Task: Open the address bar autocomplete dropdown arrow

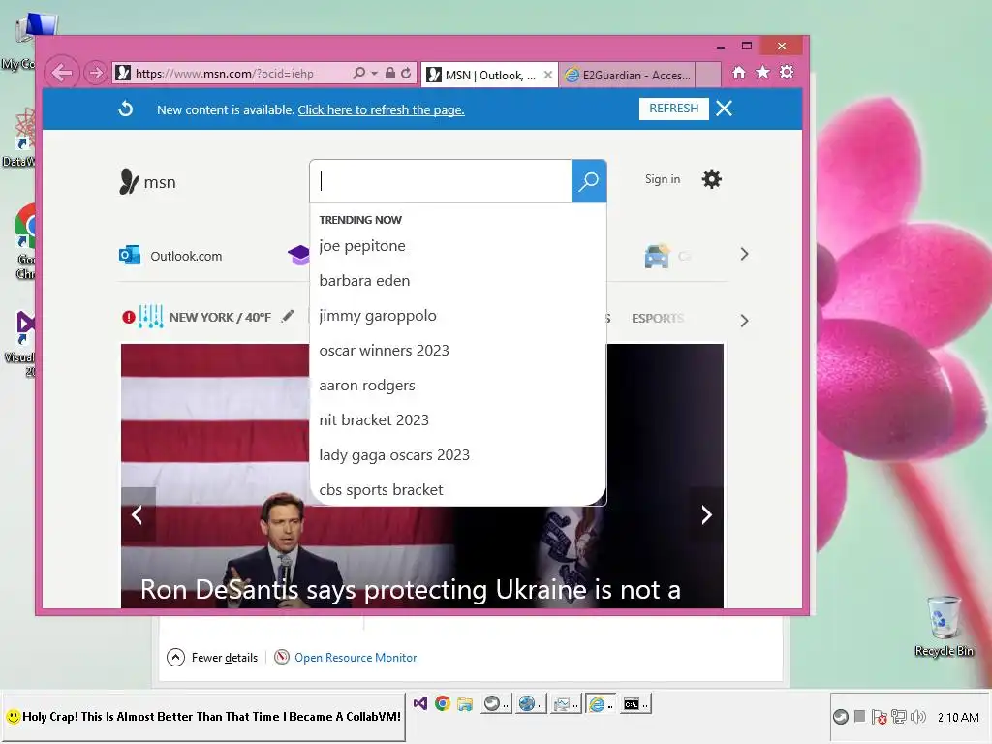Action: (375, 74)
